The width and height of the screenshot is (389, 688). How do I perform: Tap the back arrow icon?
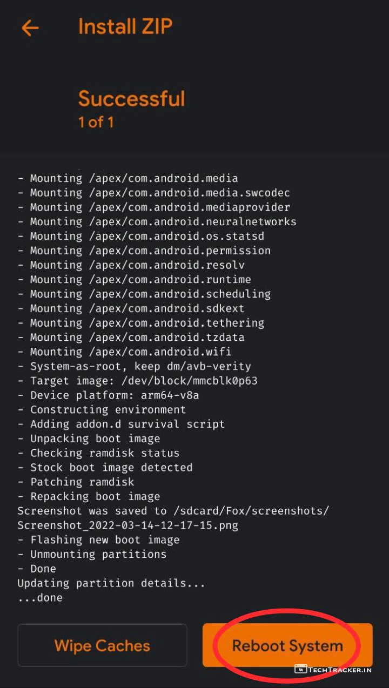point(30,28)
